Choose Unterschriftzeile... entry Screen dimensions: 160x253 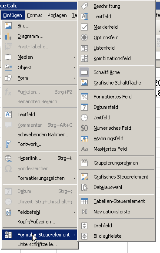point(40,244)
